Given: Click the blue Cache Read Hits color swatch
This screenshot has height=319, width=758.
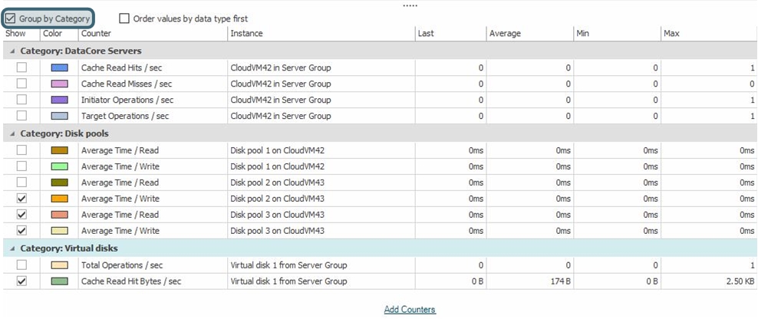Looking at the screenshot, I should point(59,68).
